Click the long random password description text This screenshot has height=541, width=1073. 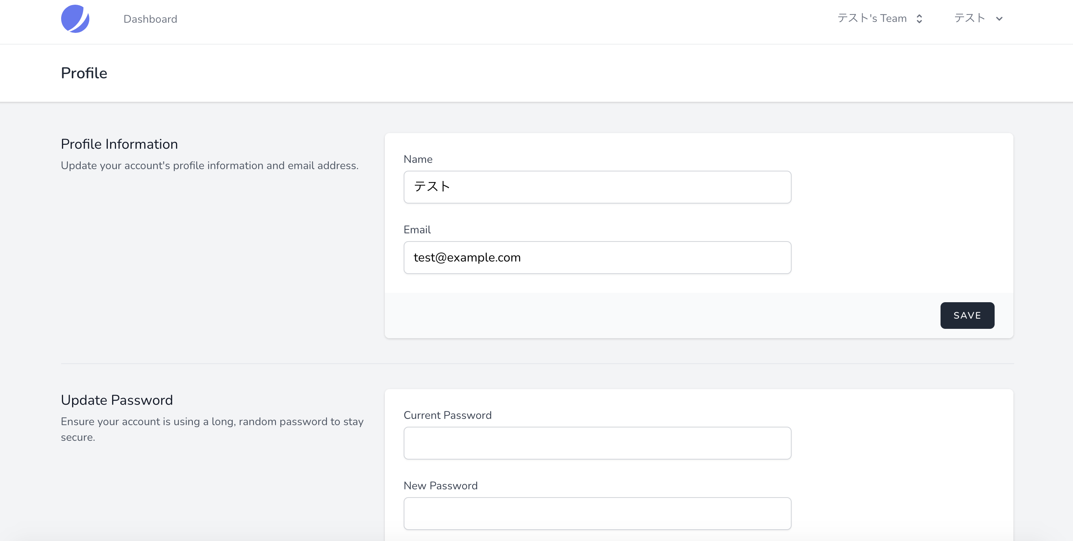212,422
